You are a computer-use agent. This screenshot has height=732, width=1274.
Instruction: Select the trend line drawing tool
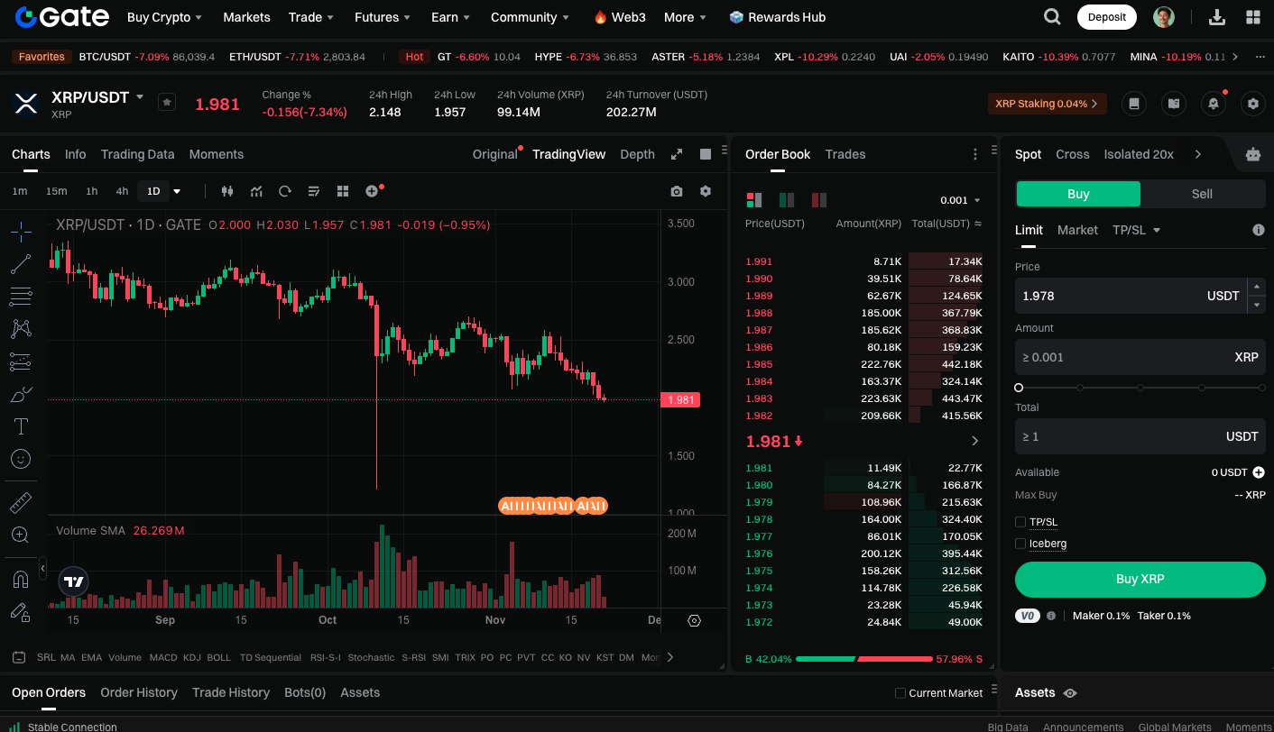click(x=21, y=264)
